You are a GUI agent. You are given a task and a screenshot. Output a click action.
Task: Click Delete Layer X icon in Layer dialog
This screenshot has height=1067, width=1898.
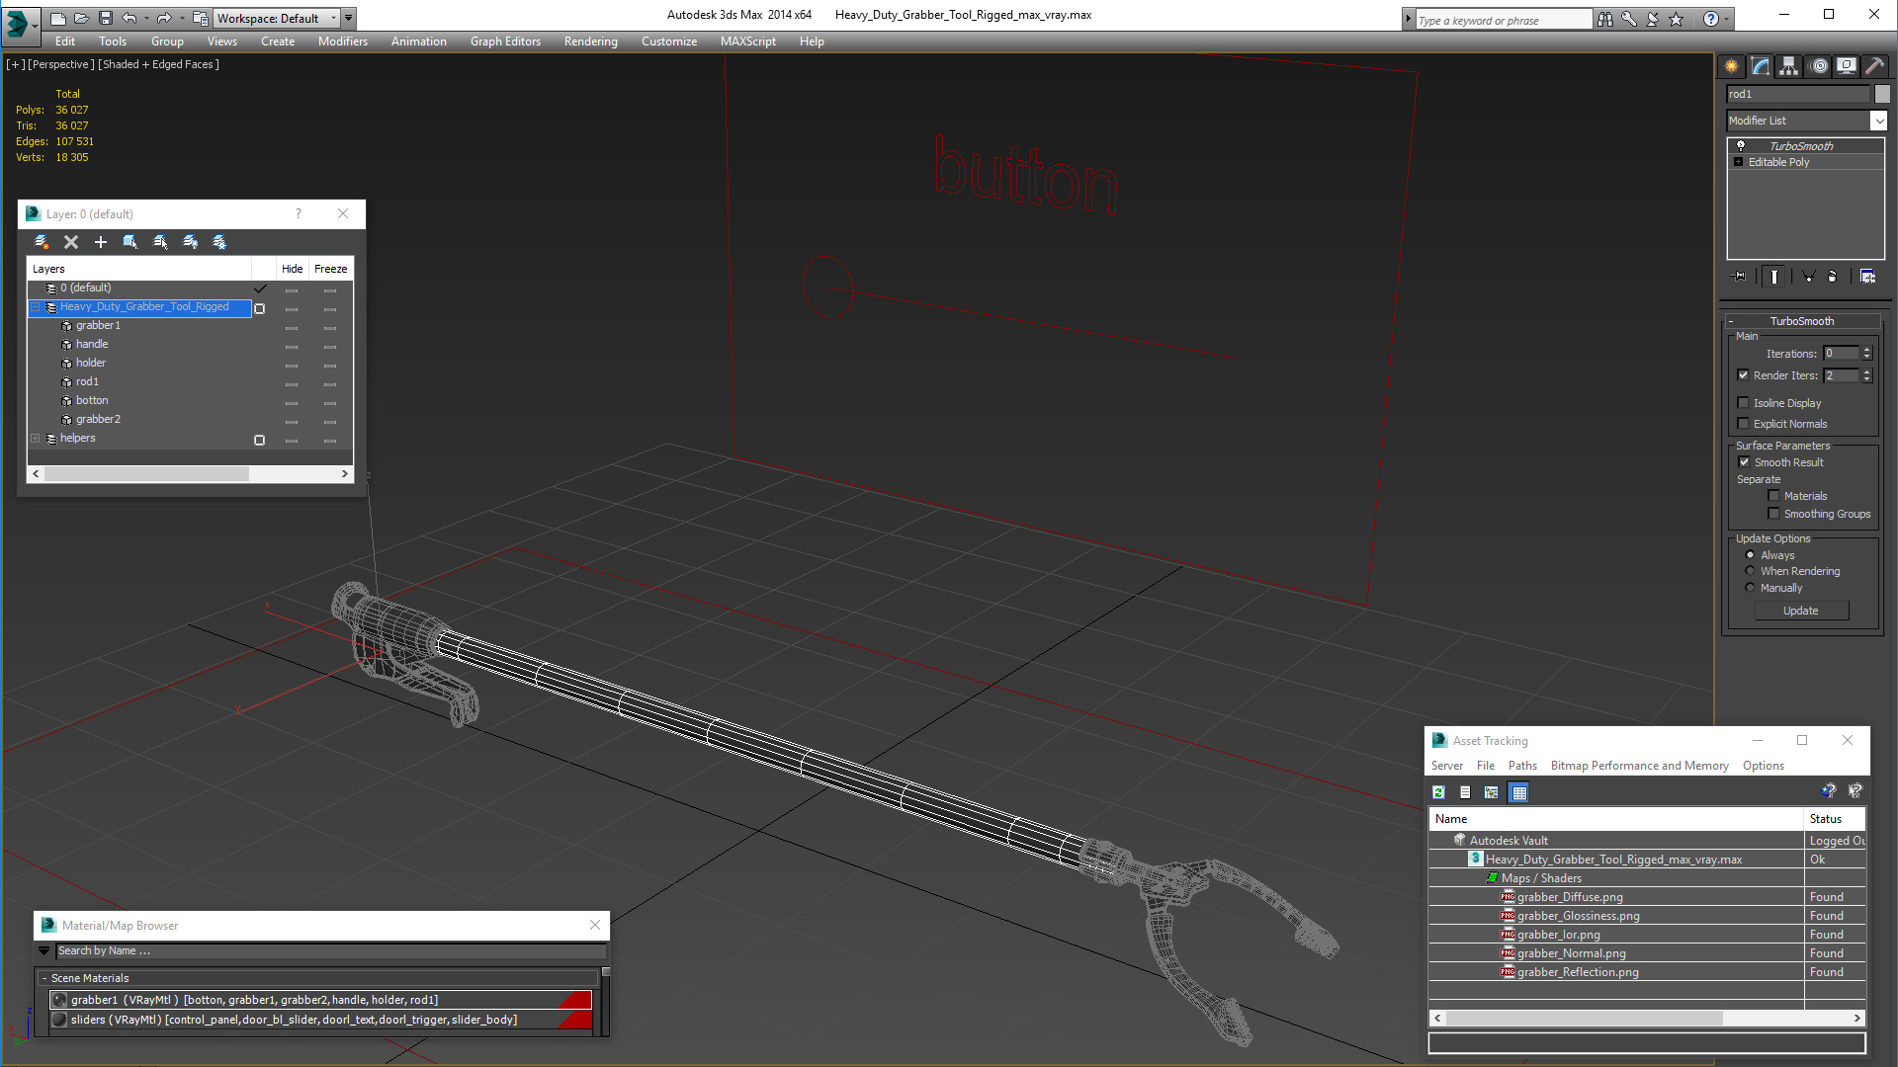tap(71, 242)
